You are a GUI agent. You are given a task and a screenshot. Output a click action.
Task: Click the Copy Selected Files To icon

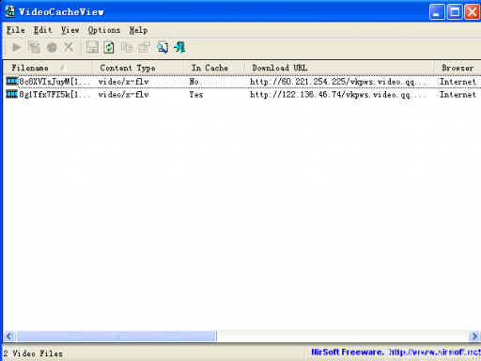(x=34, y=48)
